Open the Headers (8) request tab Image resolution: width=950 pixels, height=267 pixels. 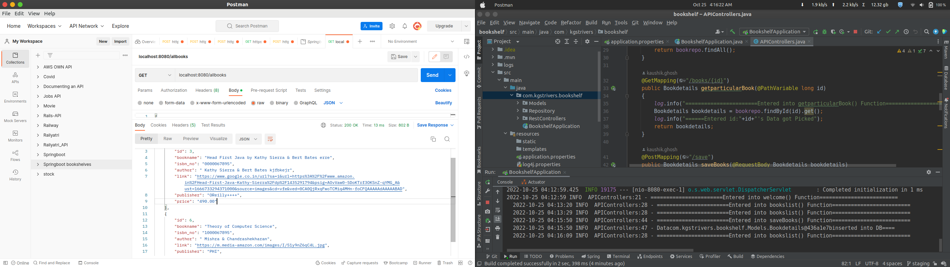(207, 90)
